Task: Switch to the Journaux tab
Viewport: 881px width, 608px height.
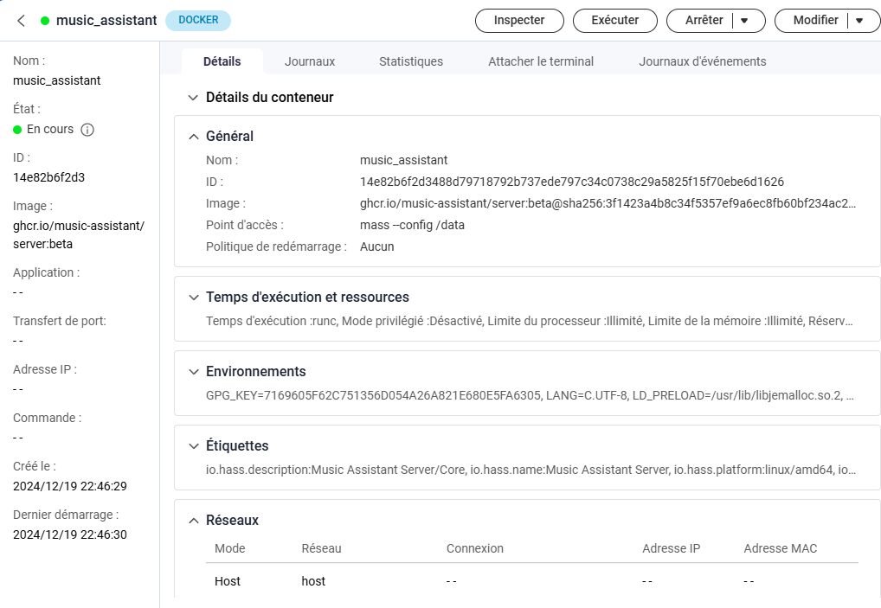Action: coord(310,61)
